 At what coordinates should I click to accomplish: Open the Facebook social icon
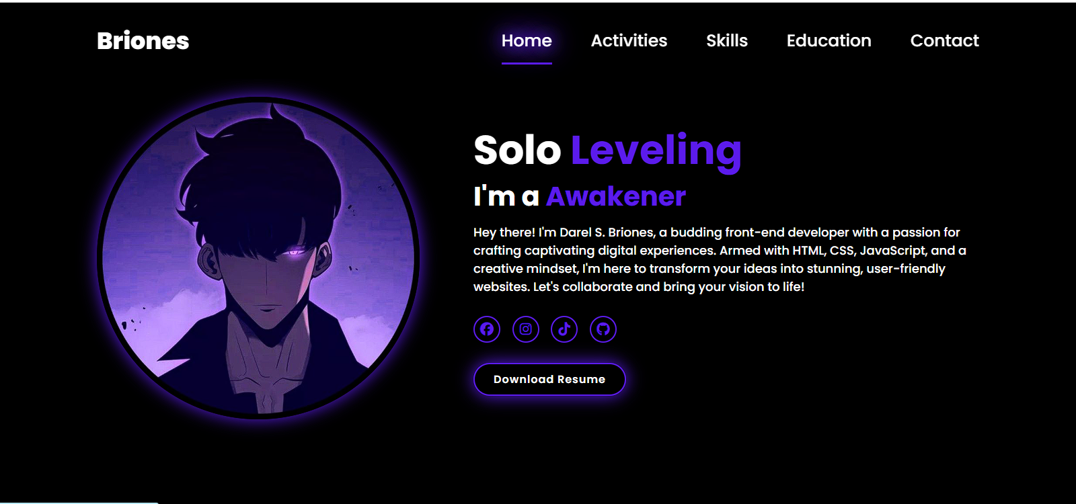[x=487, y=329]
